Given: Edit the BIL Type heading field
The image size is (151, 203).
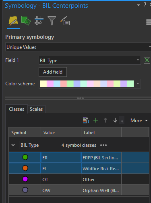Looking at the screenshot, I should click(39, 145).
